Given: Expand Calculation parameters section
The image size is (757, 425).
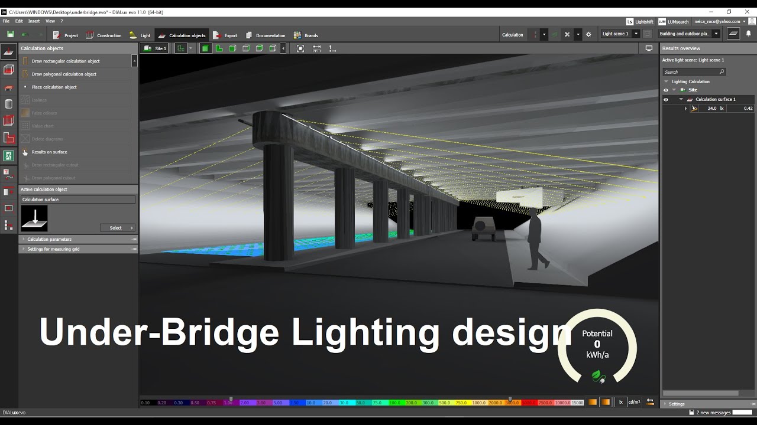Looking at the screenshot, I should [x=78, y=239].
